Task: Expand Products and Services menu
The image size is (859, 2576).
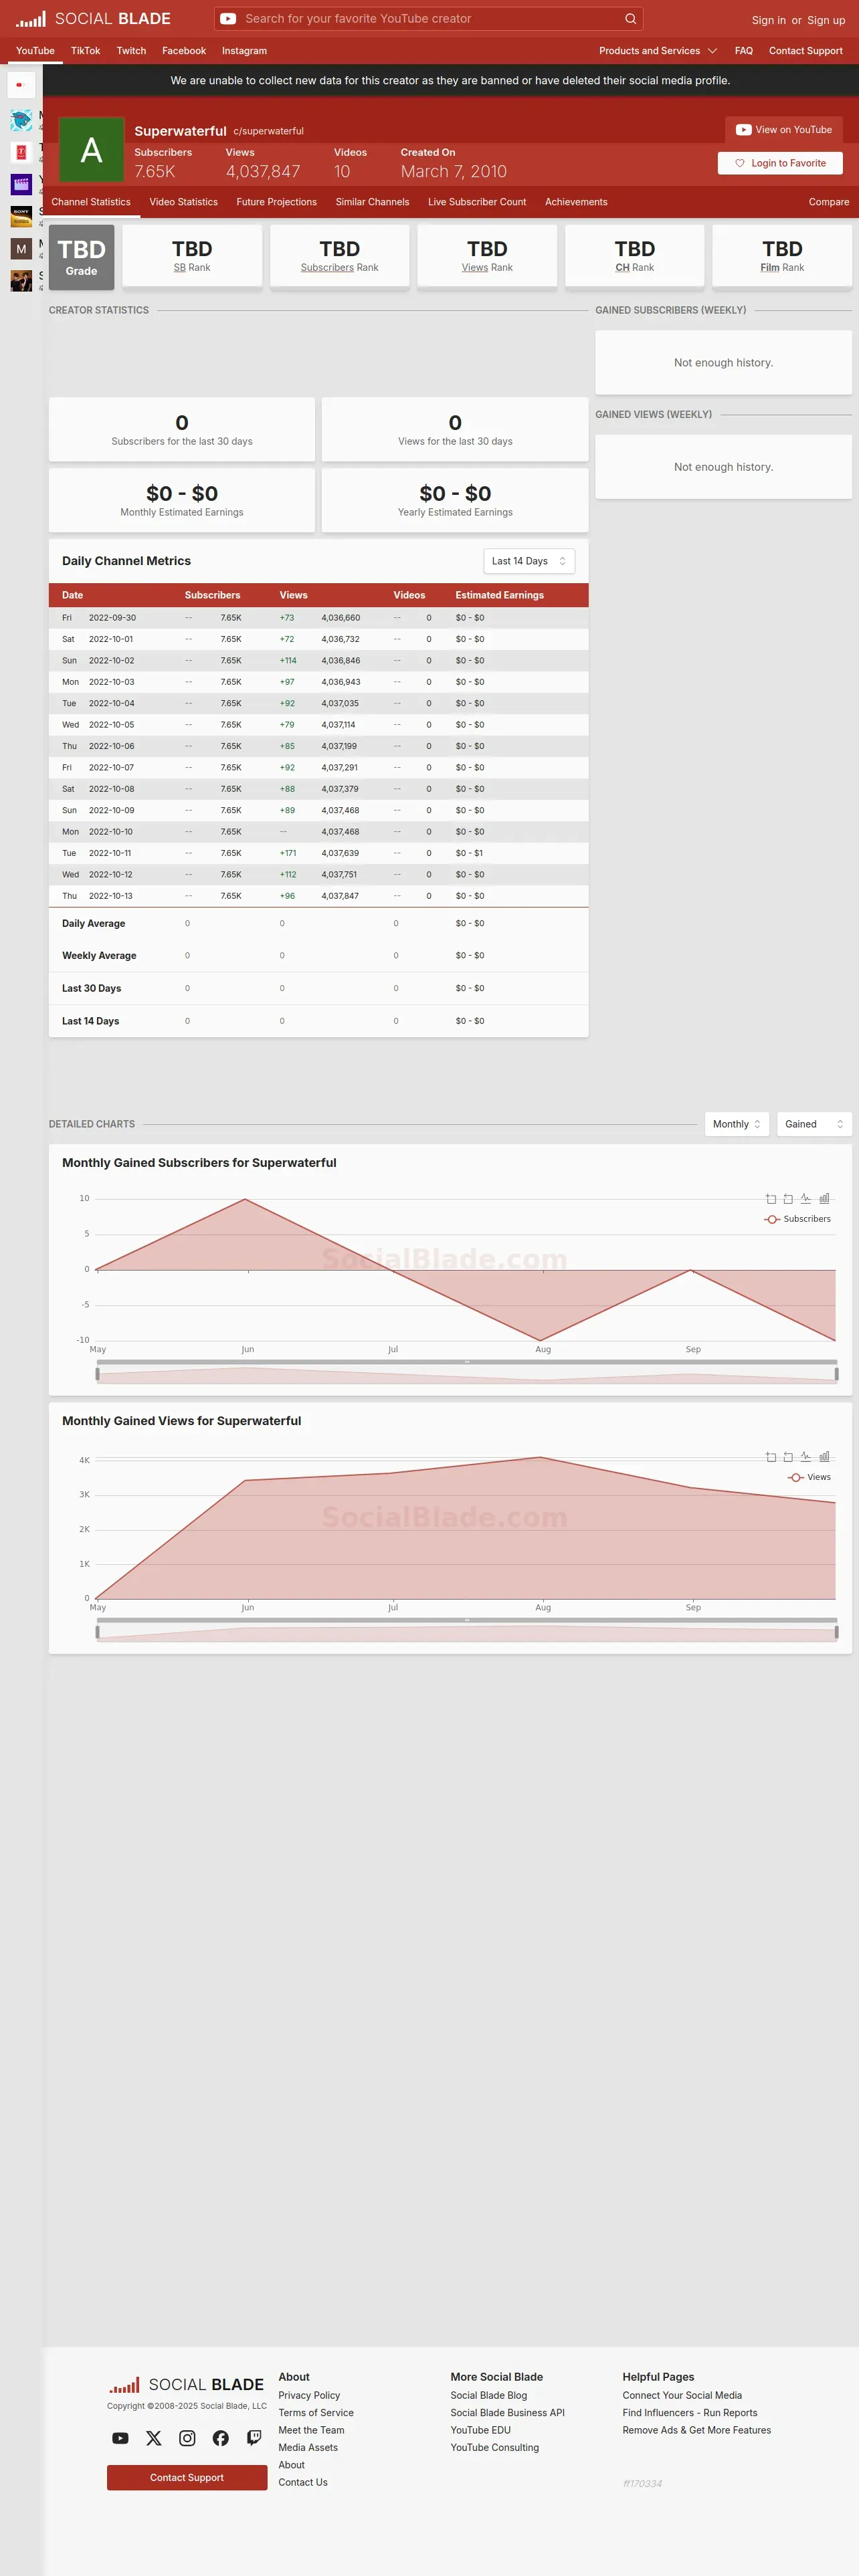Action: click(658, 51)
